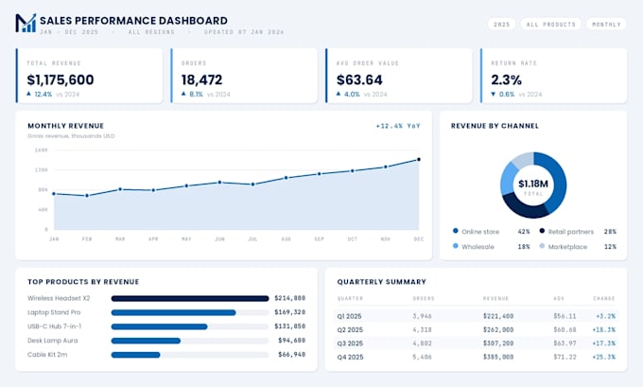The image size is (643, 387).
Task: Click the Return Rate down-arrow indicator
Action: (494, 94)
